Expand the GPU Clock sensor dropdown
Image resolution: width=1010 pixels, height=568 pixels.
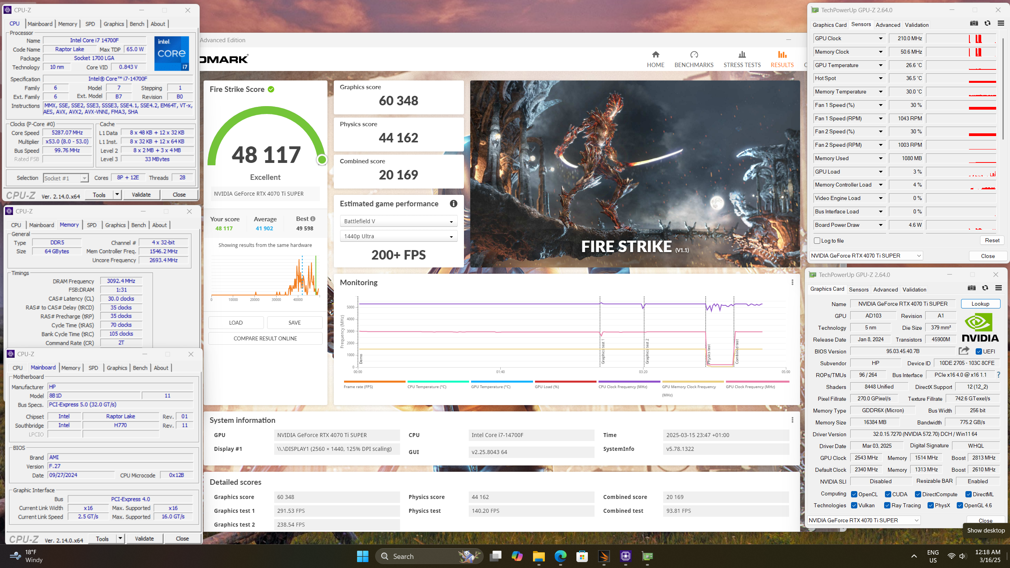[880, 38]
